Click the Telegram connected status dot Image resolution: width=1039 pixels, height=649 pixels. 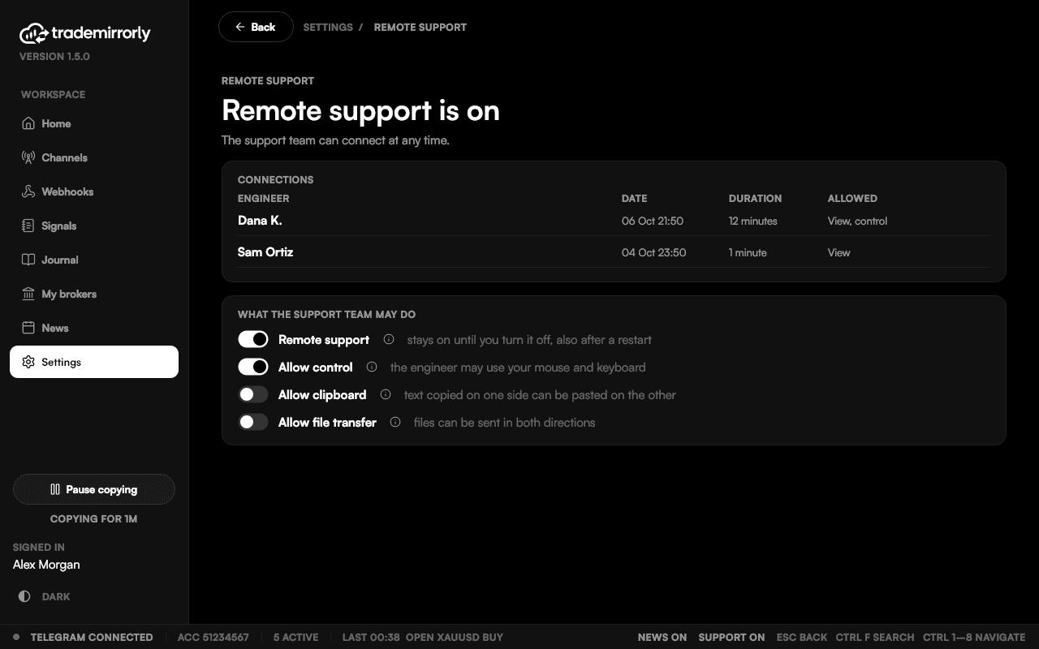point(16,637)
